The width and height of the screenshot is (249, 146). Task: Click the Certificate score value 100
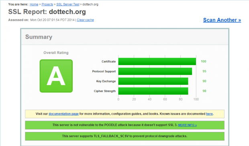204,62
